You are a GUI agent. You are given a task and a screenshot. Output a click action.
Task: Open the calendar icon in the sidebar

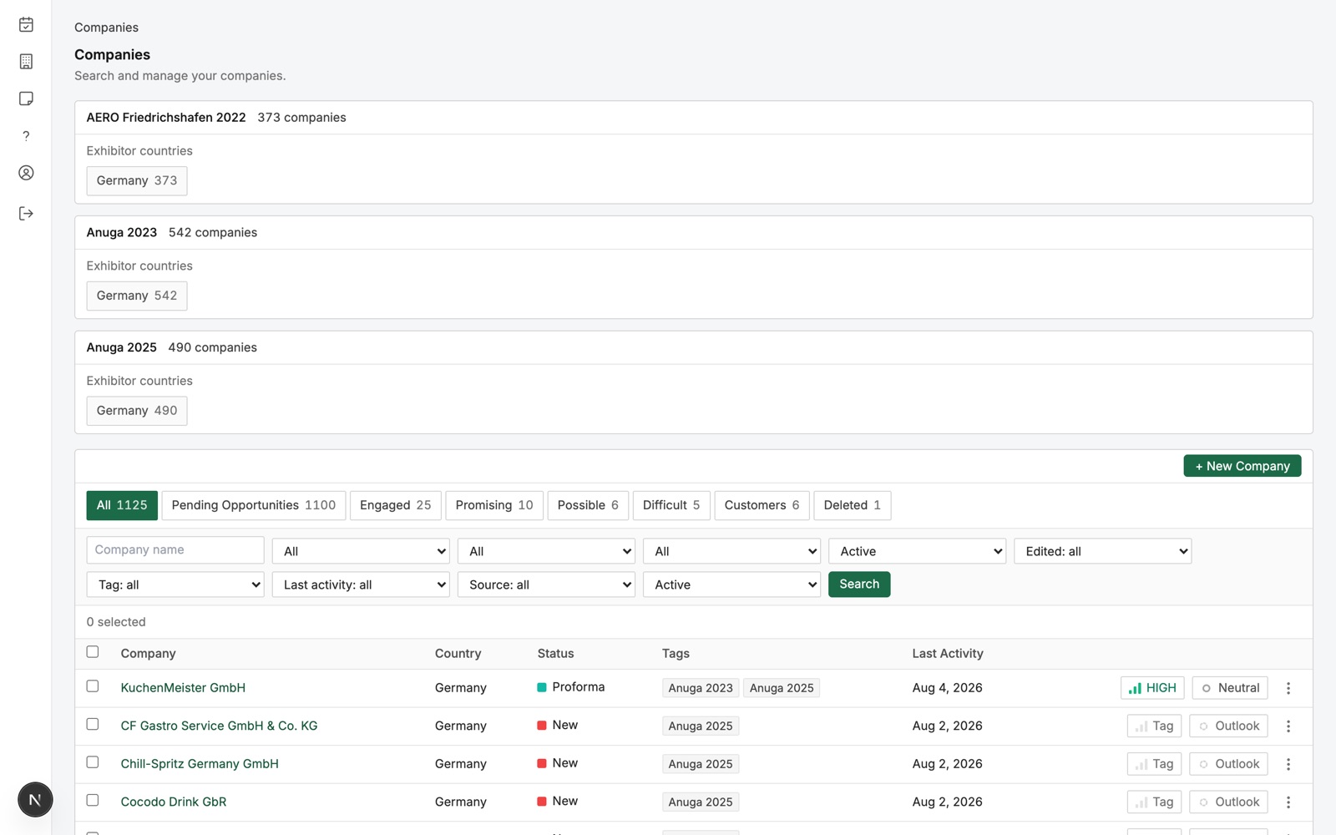point(26,25)
